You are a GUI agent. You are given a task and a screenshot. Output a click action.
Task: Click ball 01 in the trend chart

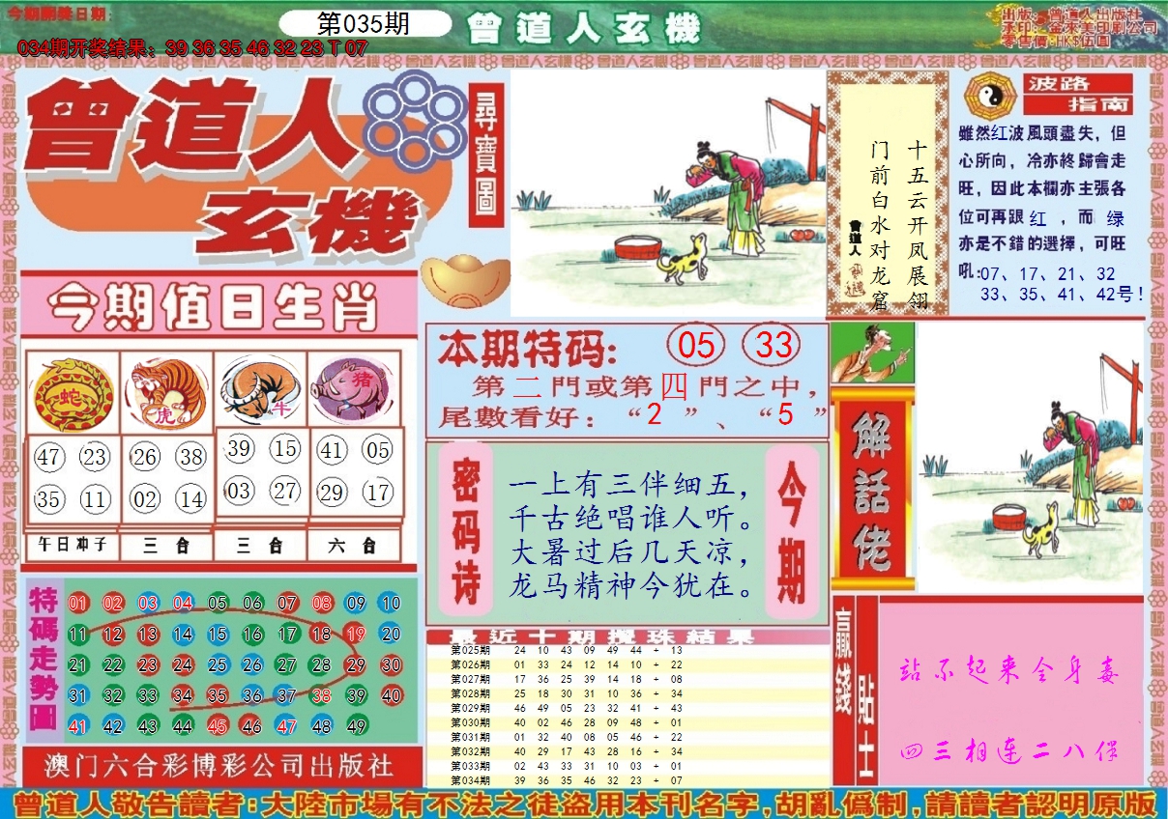tap(78, 604)
